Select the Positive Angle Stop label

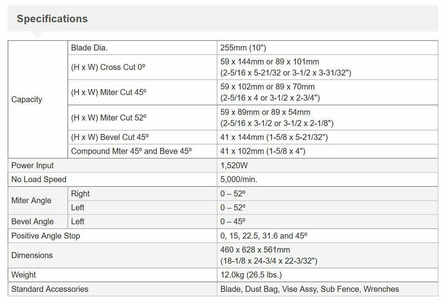pos(45,236)
